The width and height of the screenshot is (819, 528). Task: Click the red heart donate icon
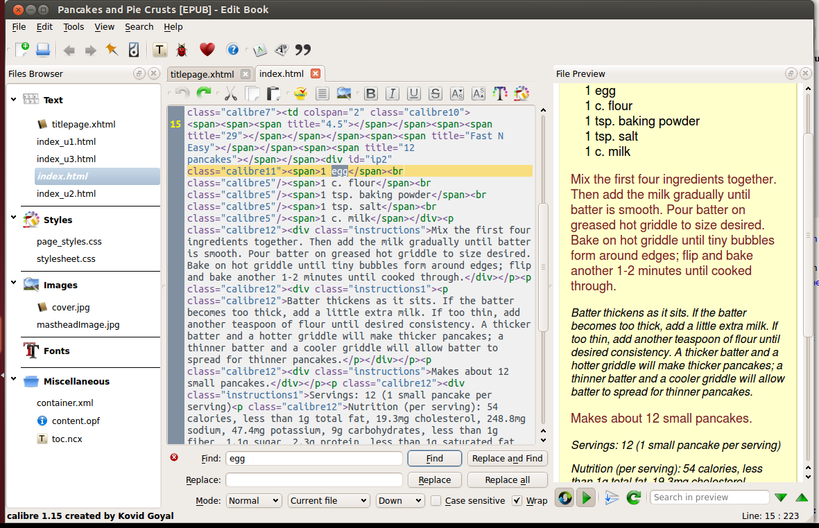coord(207,50)
